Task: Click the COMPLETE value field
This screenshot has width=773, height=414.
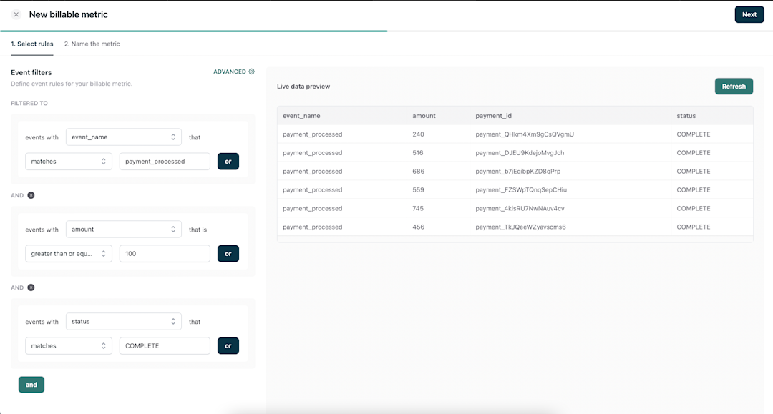Action: point(165,345)
